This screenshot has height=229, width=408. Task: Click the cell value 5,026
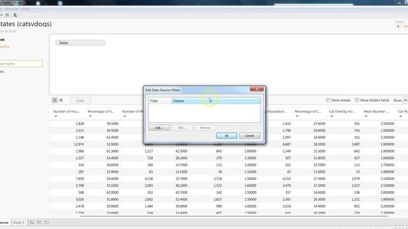pos(80,199)
